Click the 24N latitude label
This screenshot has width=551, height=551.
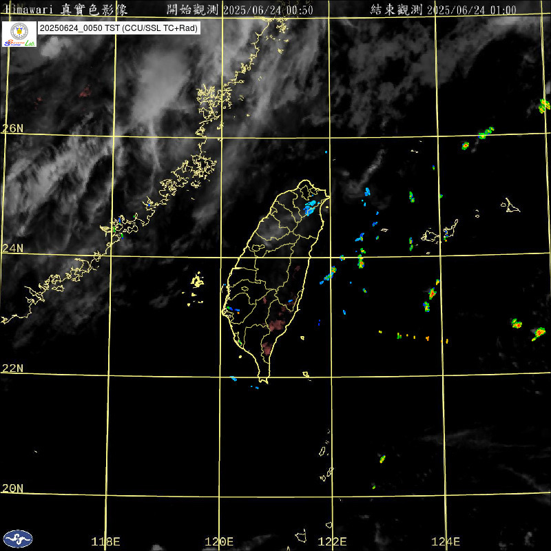[x=12, y=249]
